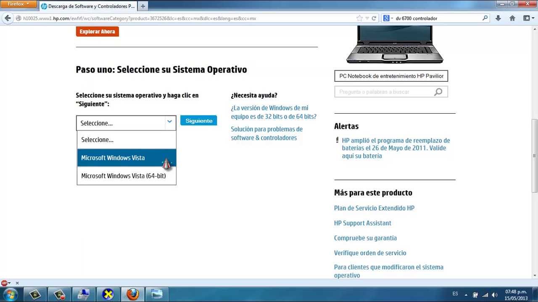This screenshot has height=302, width=538.
Task: Open network signal tray icon
Action: point(485,294)
